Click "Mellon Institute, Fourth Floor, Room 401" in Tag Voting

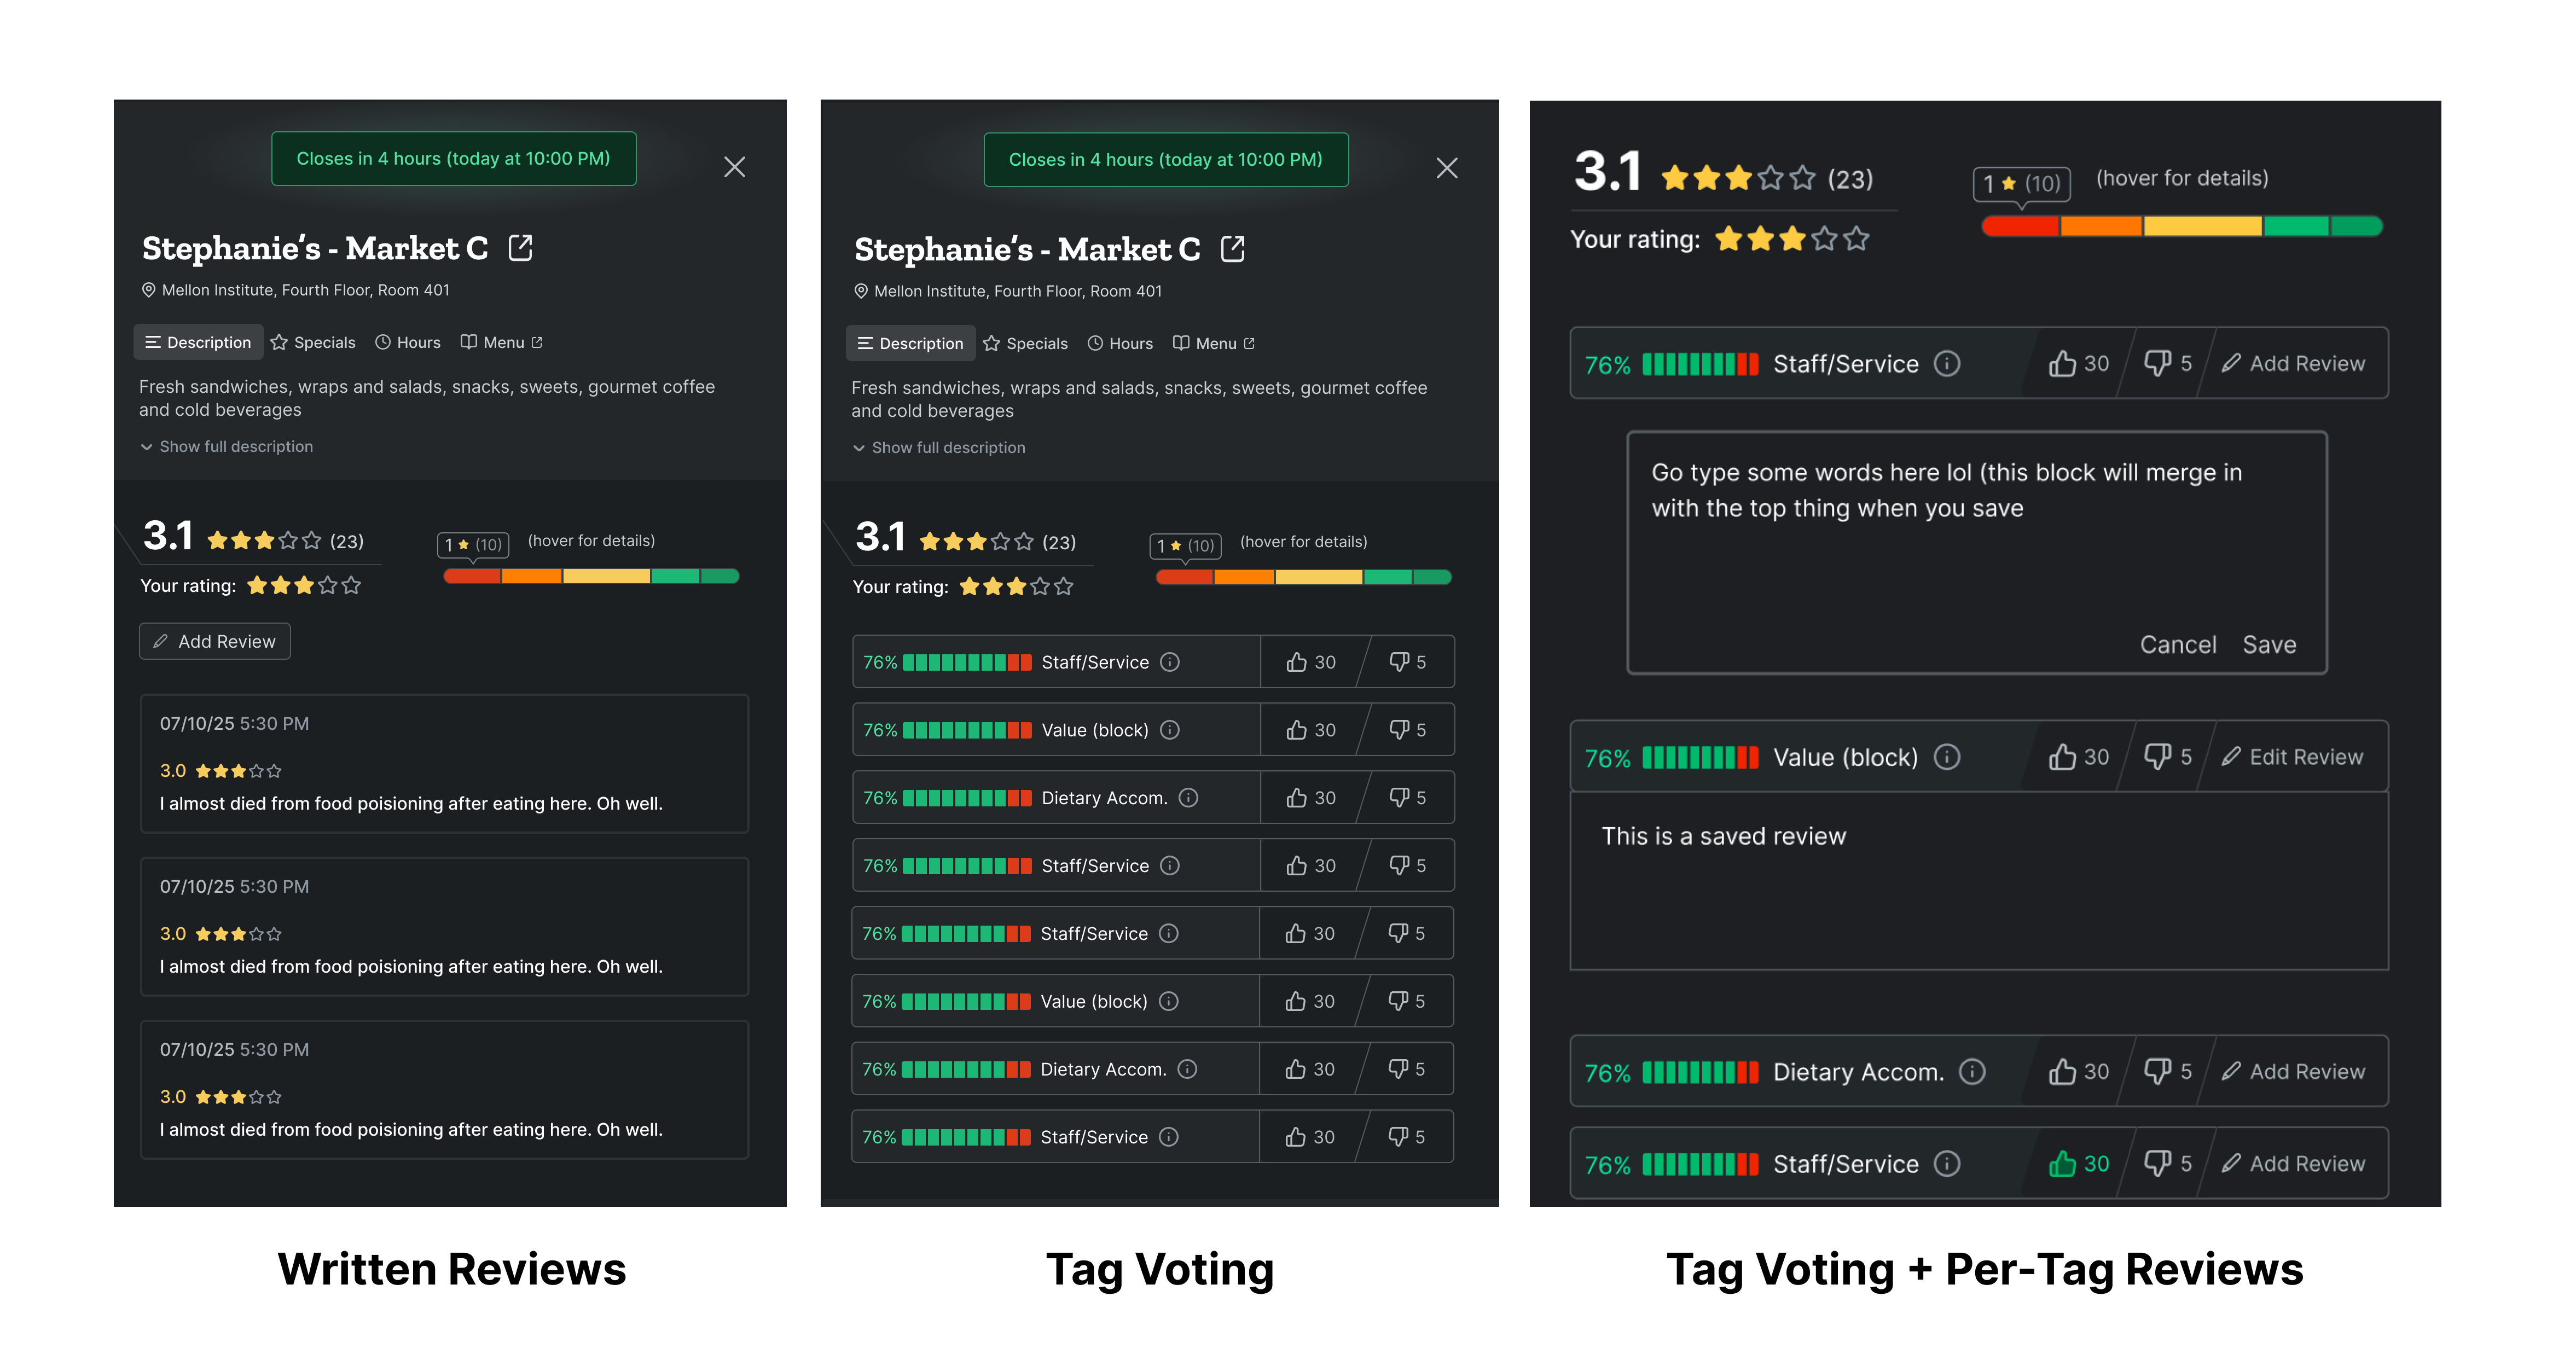(x=1018, y=291)
